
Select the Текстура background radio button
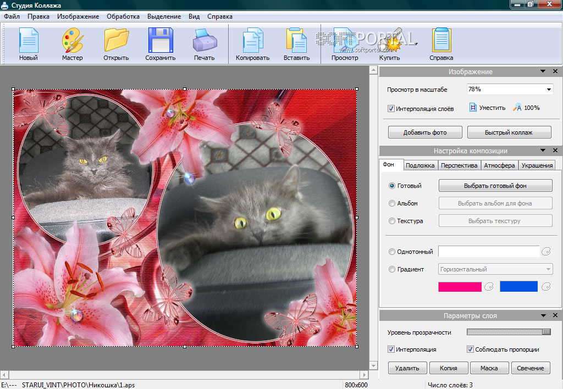click(x=391, y=221)
